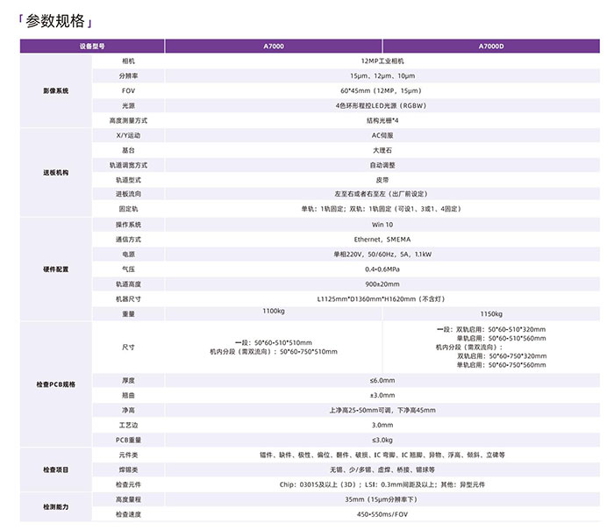Select the AC伺服 value cell
This screenshot has height=531, width=614.
(x=382, y=135)
